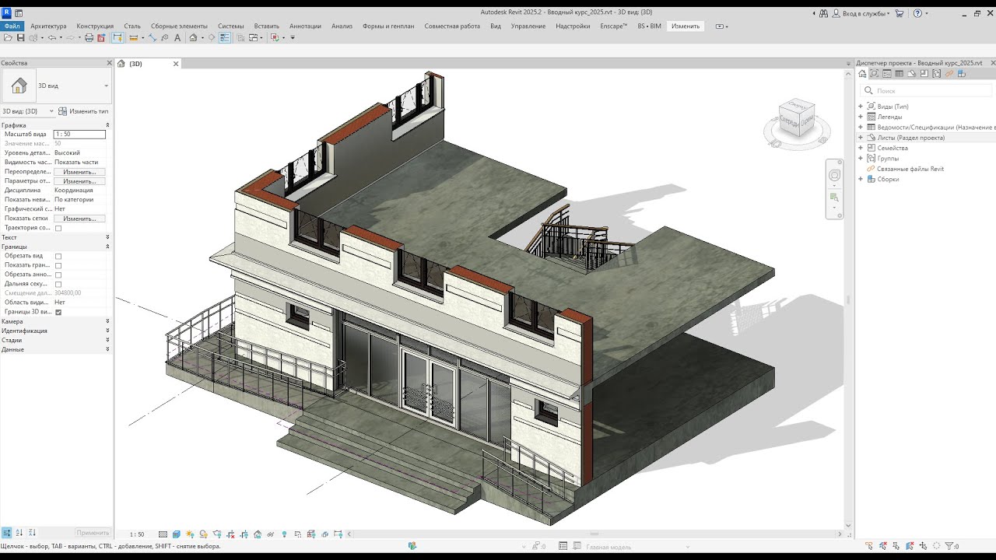The width and height of the screenshot is (996, 560).
Task: Open the 3D вид type selector dropdown
Action: (x=106, y=86)
